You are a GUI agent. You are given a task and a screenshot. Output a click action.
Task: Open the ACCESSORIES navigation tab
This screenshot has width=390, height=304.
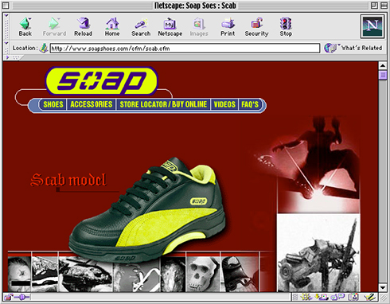pos(92,104)
